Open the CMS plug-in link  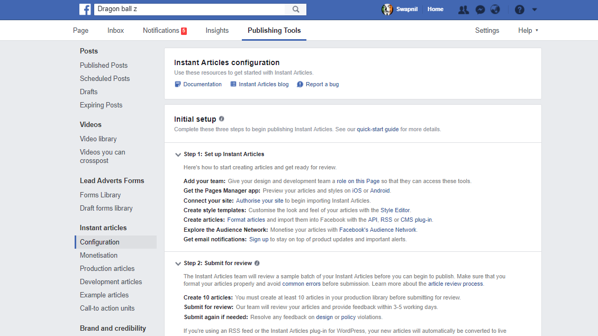(416, 220)
